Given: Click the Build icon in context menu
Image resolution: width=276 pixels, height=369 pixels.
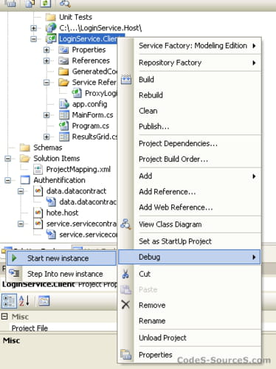Looking at the screenshot, I should (x=126, y=80).
